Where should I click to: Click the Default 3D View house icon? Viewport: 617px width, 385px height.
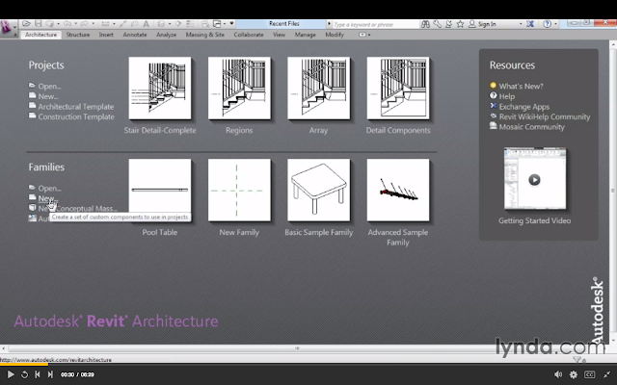(161, 24)
